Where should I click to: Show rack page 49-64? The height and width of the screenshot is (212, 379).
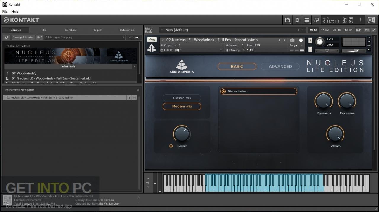tap(348, 30)
